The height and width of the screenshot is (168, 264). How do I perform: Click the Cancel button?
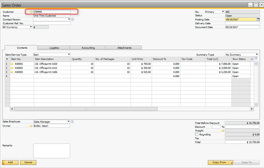click(x=28, y=162)
